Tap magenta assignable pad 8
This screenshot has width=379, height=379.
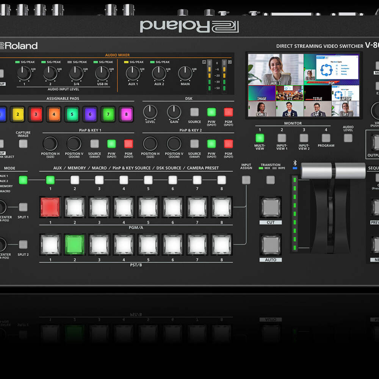(x=126, y=114)
